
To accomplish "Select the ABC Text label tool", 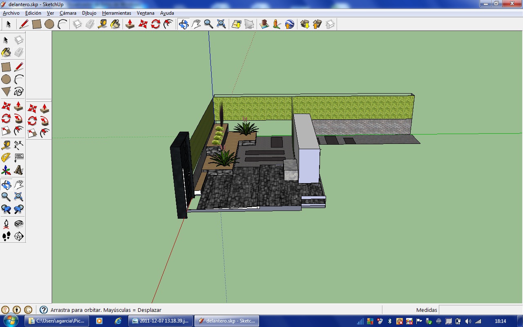I will click(x=19, y=158).
